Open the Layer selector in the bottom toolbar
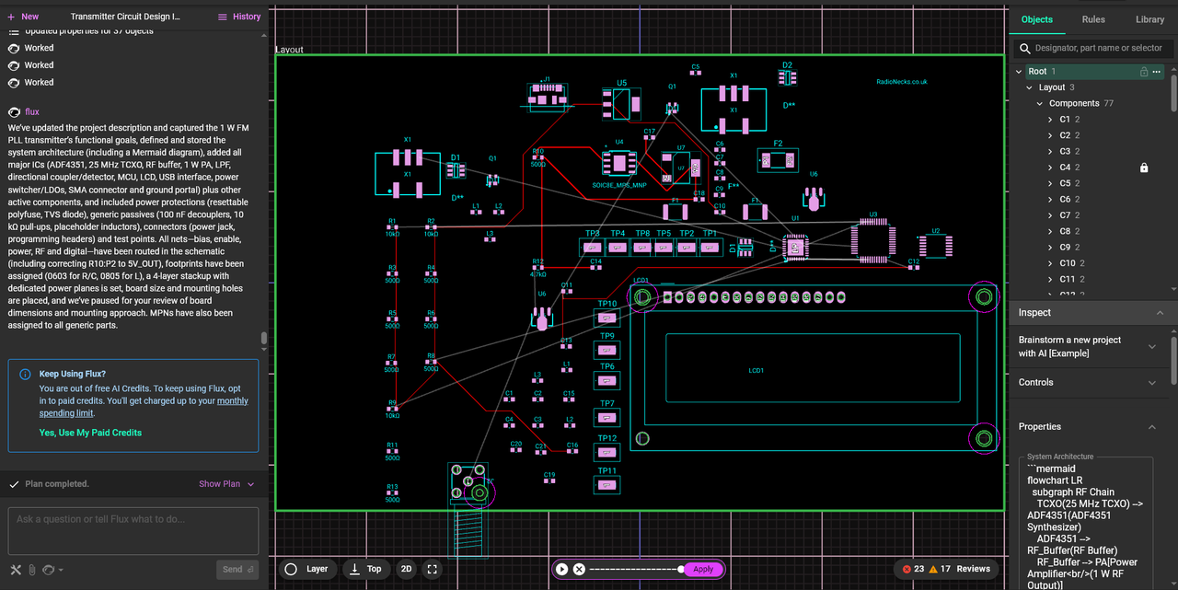Image resolution: width=1178 pixels, height=590 pixels. point(307,569)
